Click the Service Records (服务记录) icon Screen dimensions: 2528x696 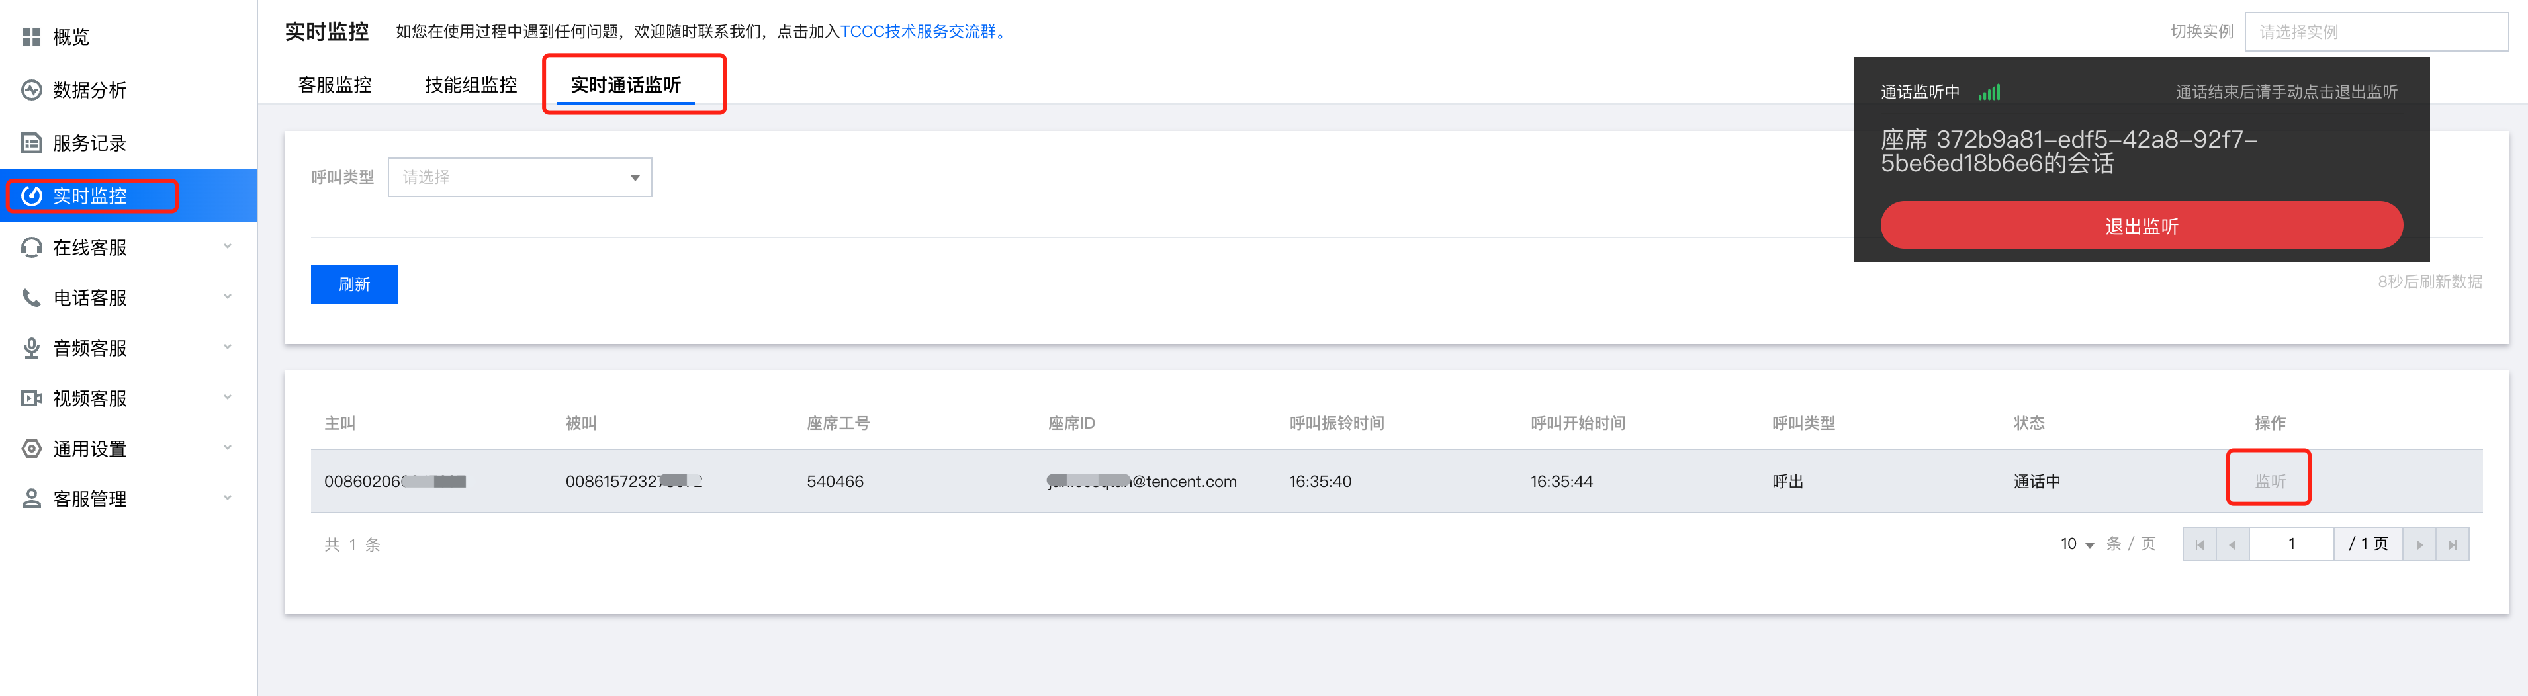31,144
